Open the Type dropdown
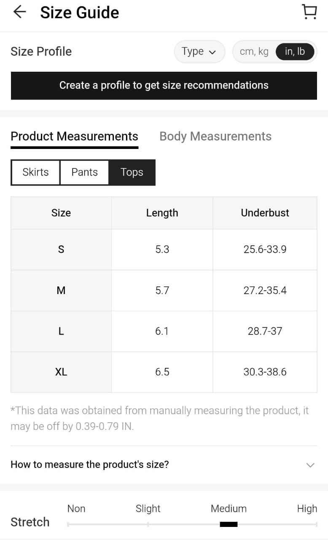Image resolution: width=328 pixels, height=540 pixels. point(199,51)
